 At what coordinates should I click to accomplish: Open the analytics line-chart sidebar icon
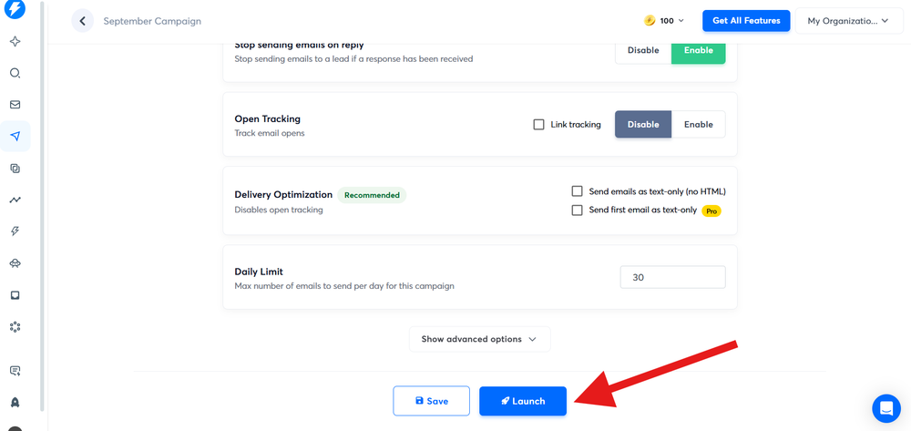15,200
